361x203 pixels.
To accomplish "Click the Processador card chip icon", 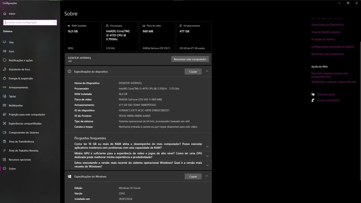I will pyautogui.click(x=107, y=26).
